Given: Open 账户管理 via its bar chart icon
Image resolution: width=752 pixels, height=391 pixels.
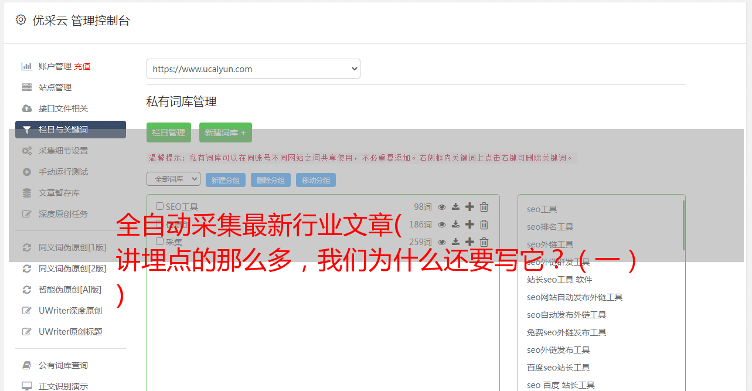Looking at the screenshot, I should pyautogui.click(x=27, y=66).
